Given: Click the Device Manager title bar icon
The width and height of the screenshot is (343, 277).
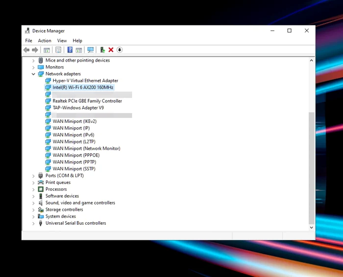Looking at the screenshot, I should point(27,31).
